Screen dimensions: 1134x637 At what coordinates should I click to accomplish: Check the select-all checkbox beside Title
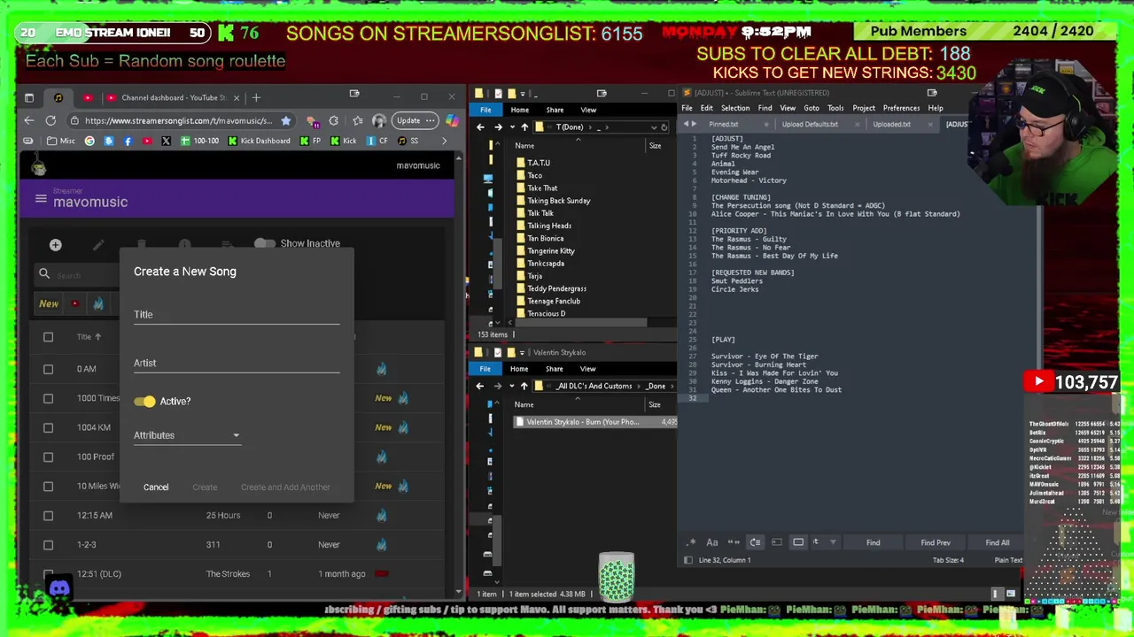49,337
